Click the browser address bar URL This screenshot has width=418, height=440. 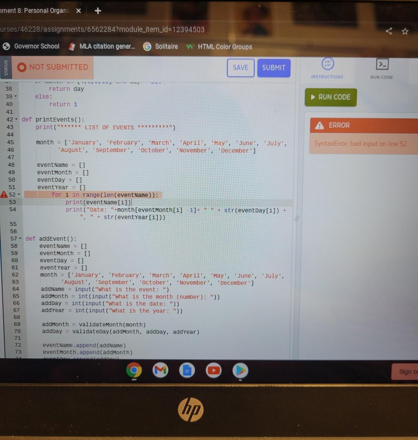coord(102,30)
